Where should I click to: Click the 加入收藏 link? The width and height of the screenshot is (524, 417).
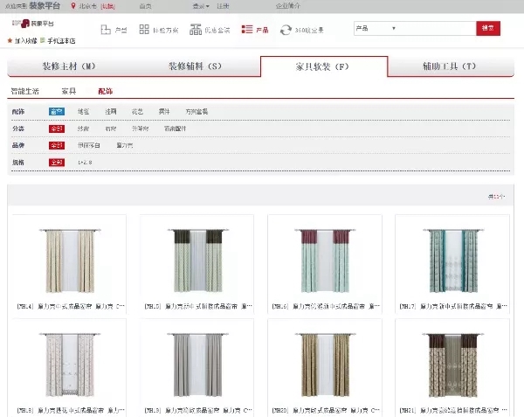tap(25, 41)
